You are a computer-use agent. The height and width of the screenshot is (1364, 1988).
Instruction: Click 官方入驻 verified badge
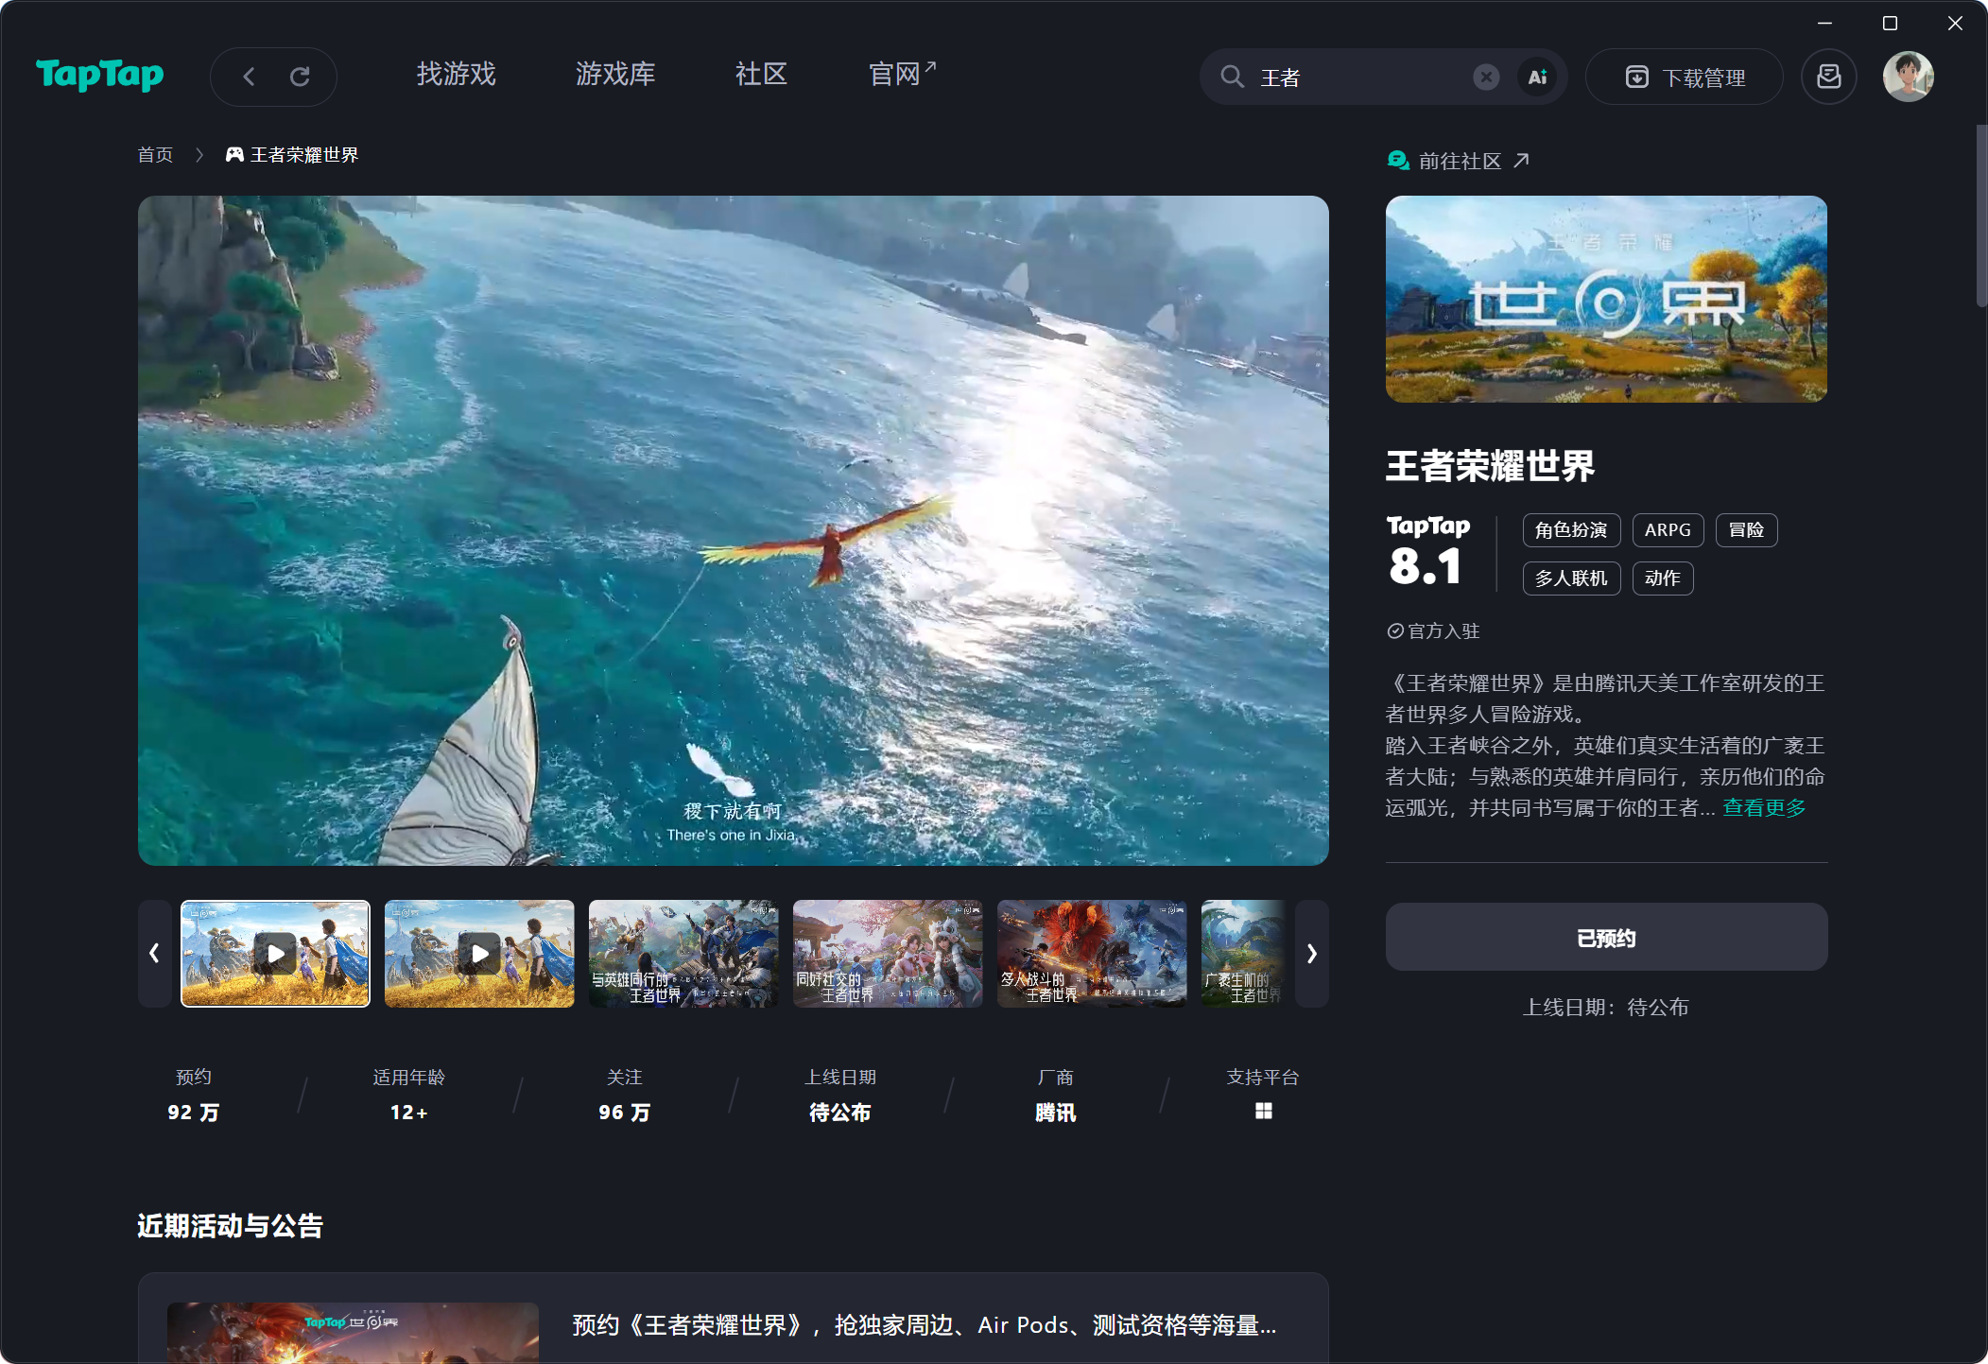click(1433, 631)
